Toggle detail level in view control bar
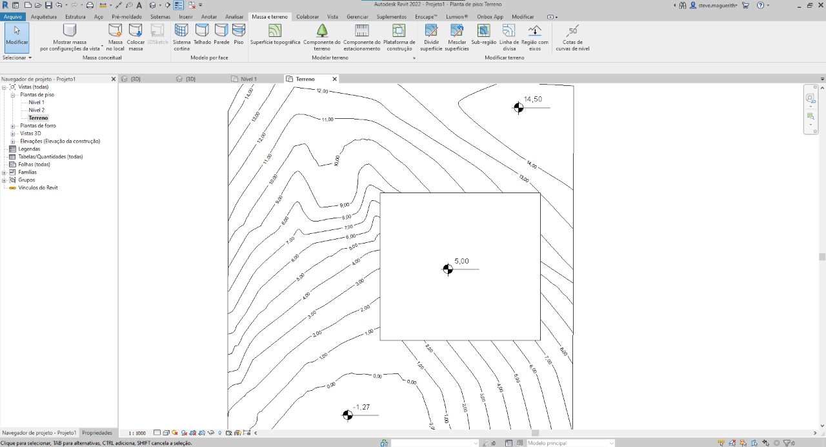Image resolution: width=826 pixels, height=447 pixels. (x=157, y=433)
